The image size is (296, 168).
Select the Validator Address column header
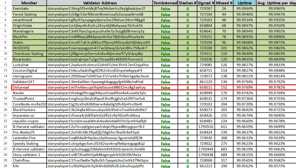click(x=100, y=3)
